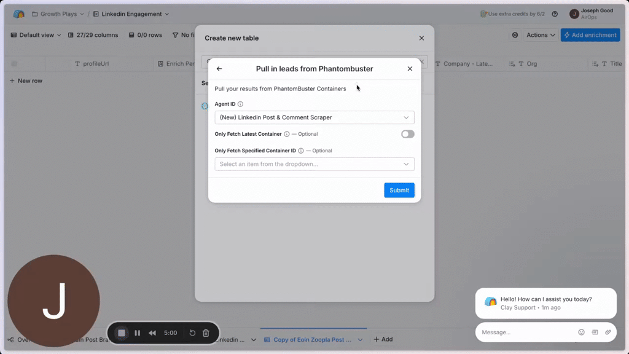This screenshot has height=354, width=629.
Task: Open the Agent ID dropdown
Action: 314,117
